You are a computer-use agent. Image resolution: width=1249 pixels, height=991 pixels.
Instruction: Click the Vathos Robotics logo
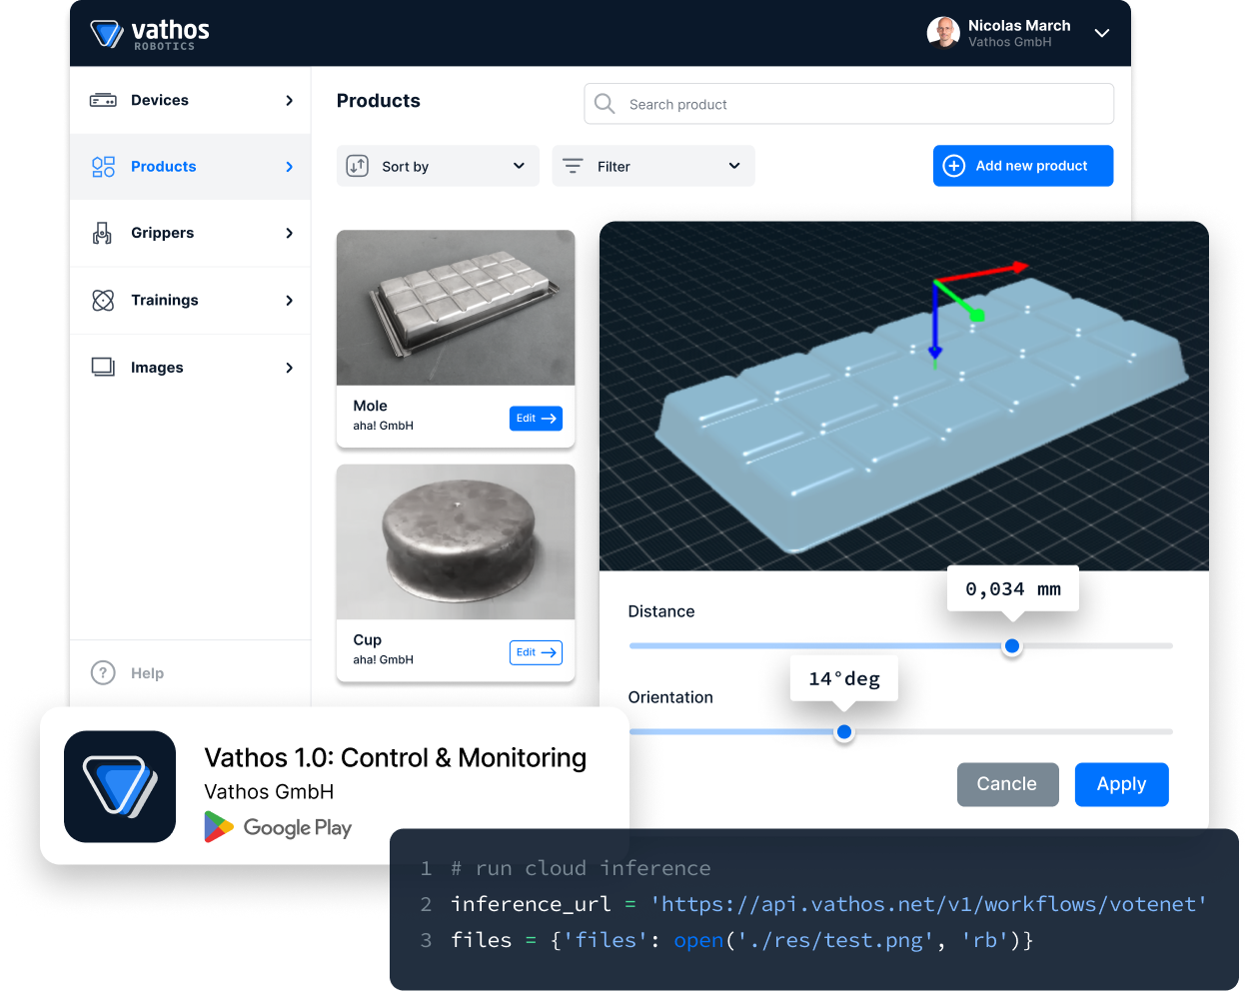tap(150, 34)
